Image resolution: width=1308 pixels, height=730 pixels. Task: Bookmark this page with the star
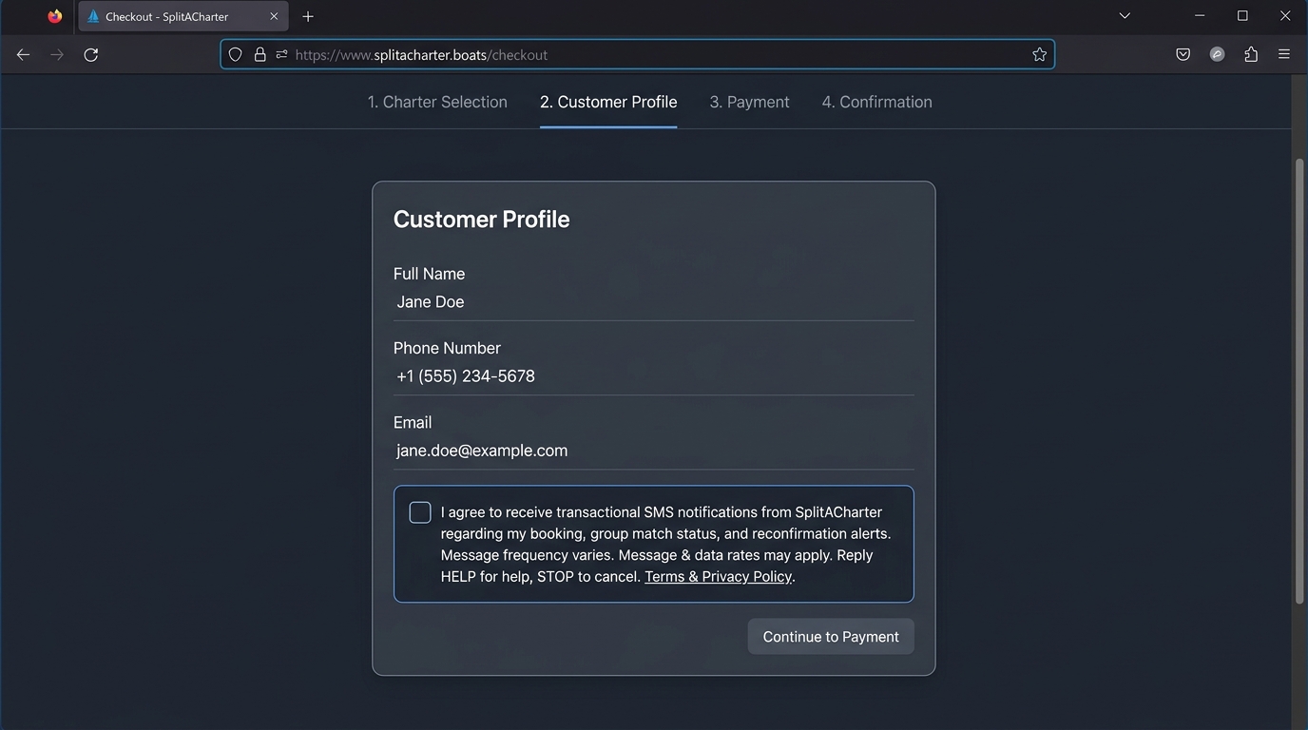tap(1039, 55)
